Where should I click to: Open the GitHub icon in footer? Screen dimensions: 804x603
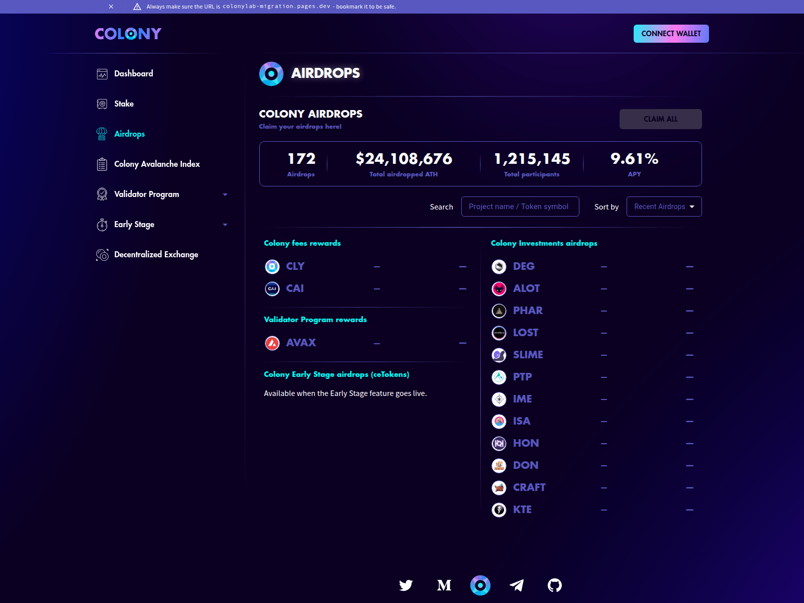[554, 585]
